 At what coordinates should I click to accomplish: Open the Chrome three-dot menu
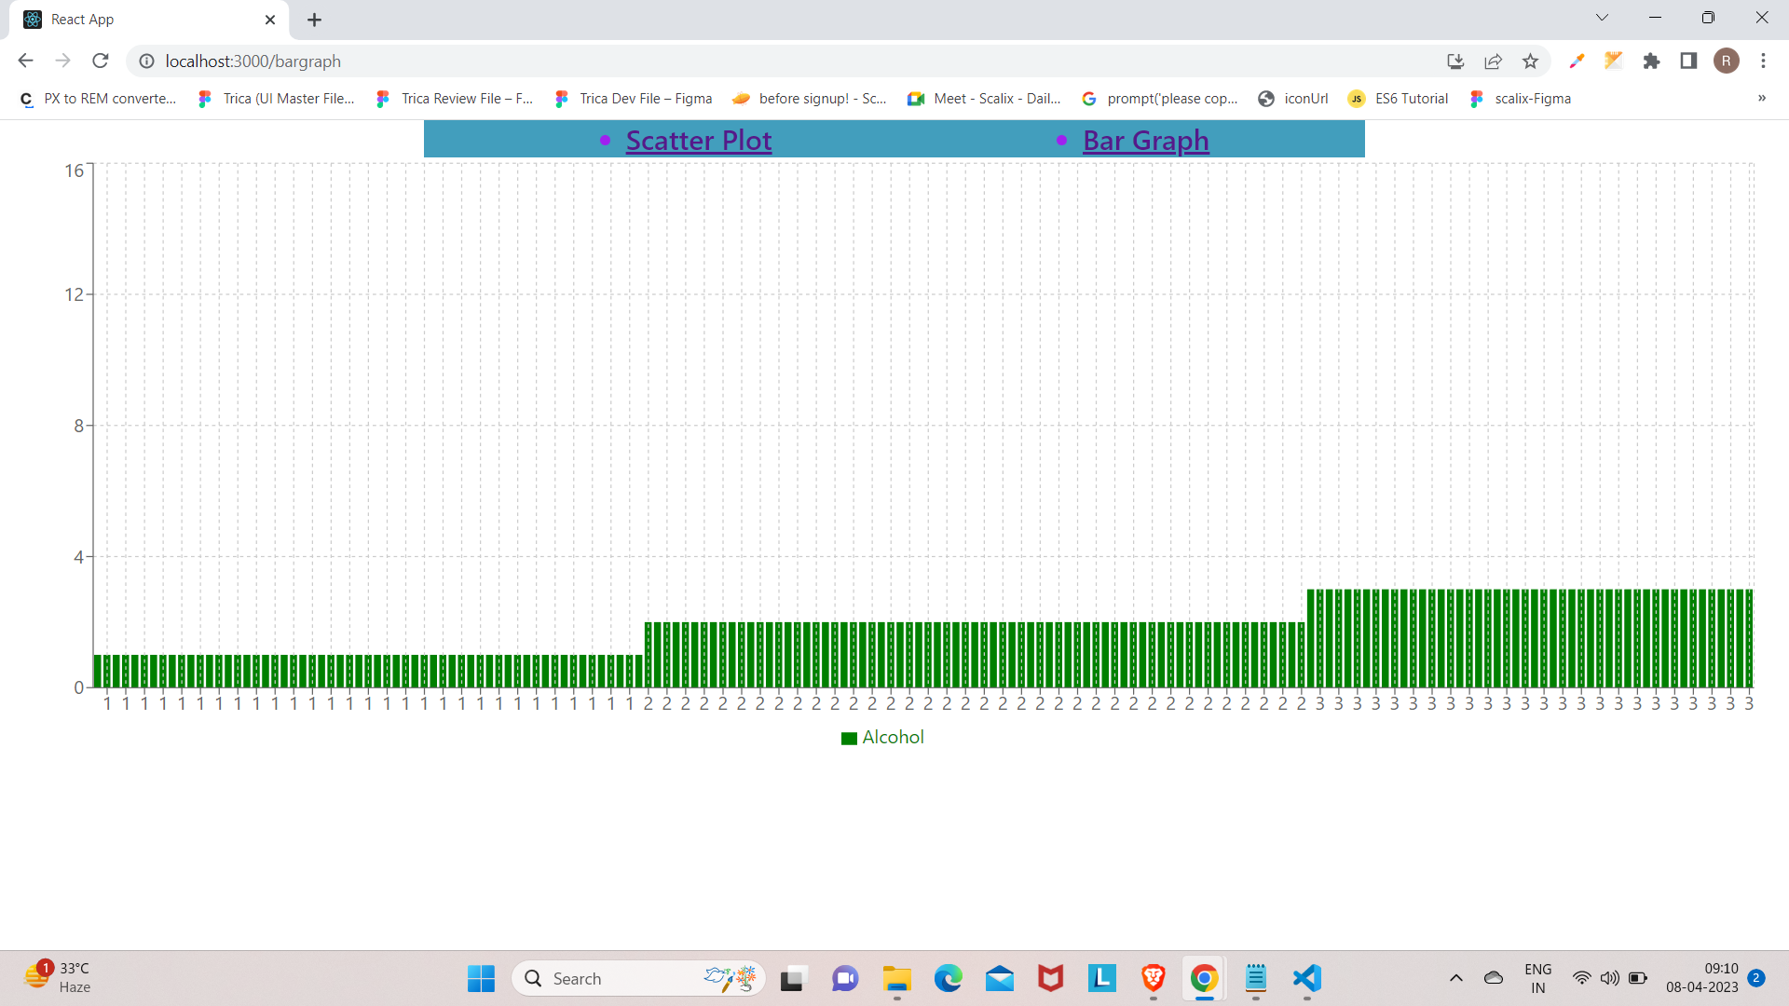(x=1763, y=61)
